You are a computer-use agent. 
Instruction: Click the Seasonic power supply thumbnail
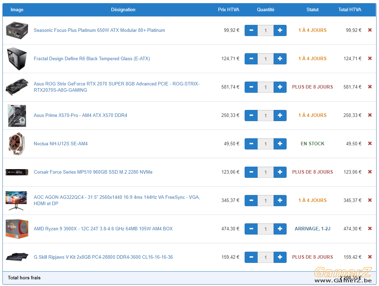(x=17, y=30)
